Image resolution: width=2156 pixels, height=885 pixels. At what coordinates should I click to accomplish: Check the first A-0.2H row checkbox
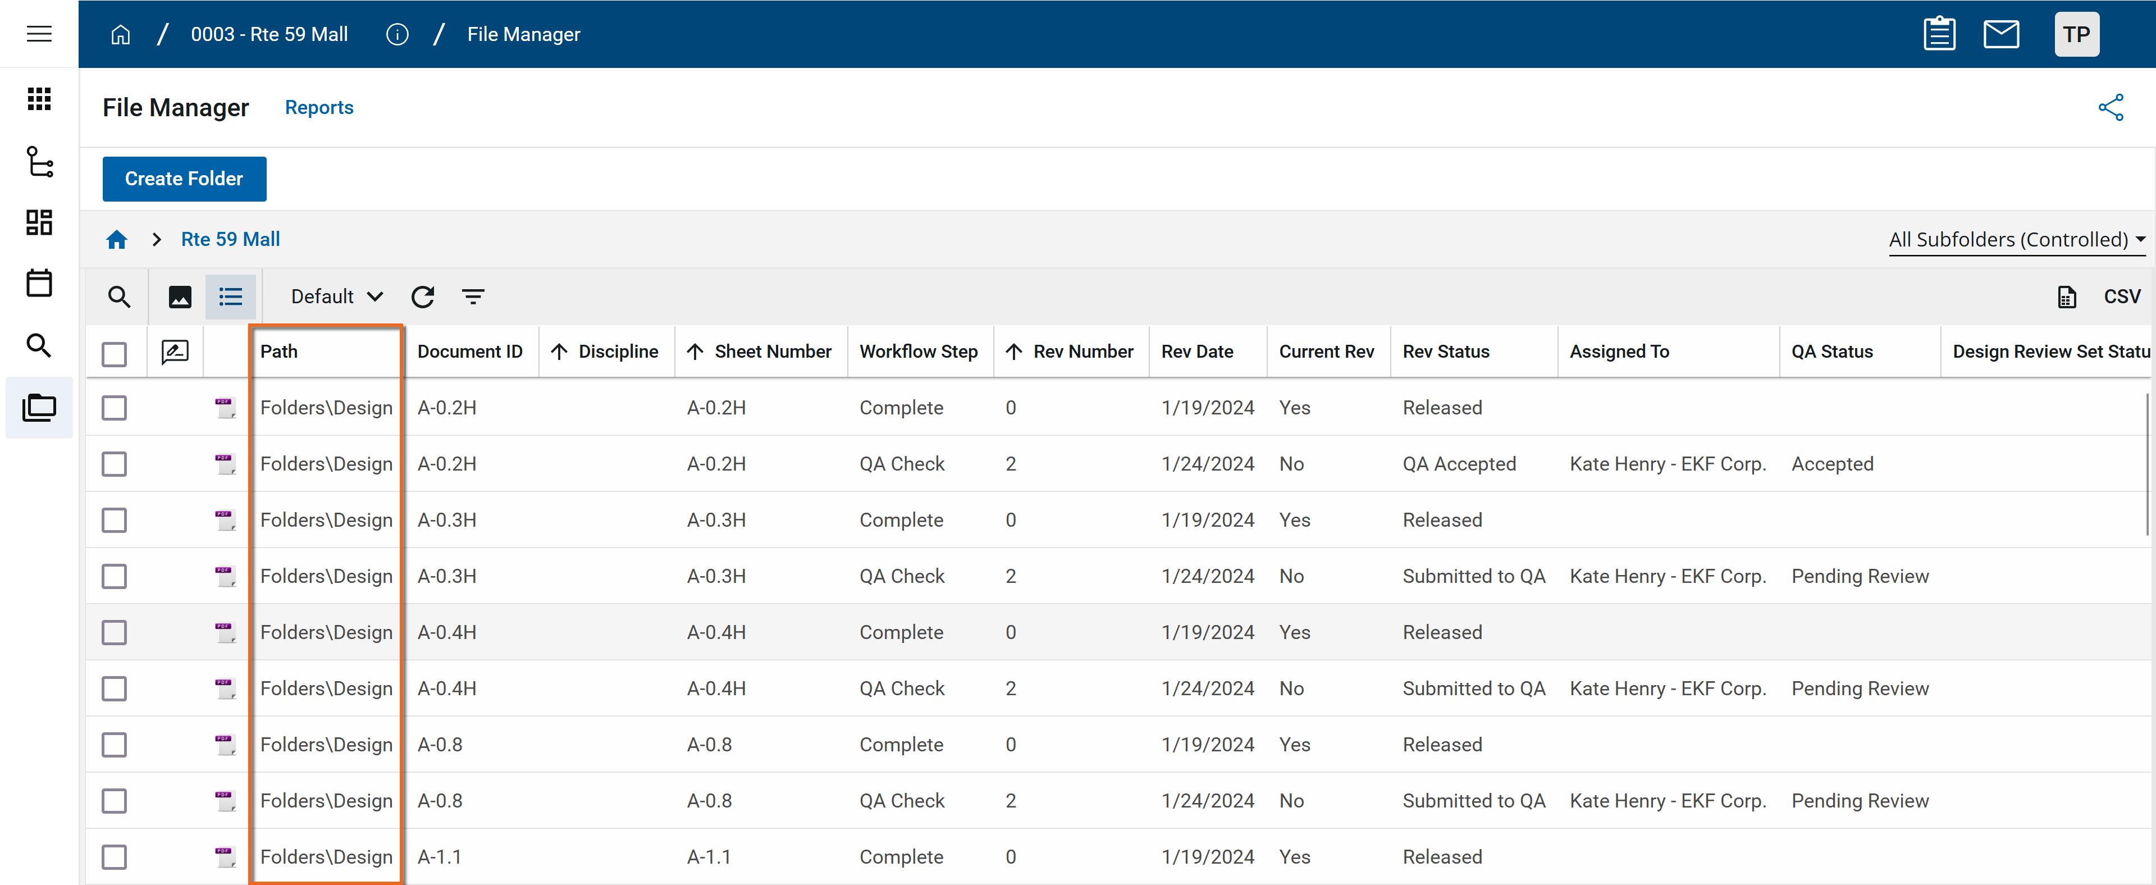pyautogui.click(x=114, y=408)
